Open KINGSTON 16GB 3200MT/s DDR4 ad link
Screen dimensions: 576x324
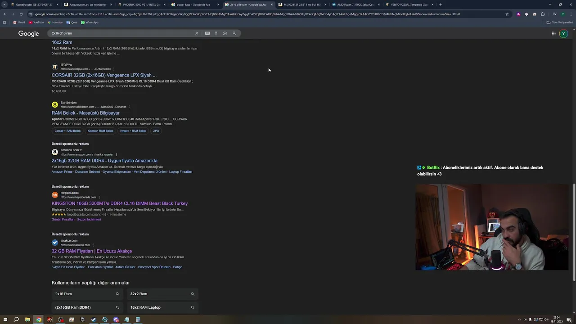(120, 203)
